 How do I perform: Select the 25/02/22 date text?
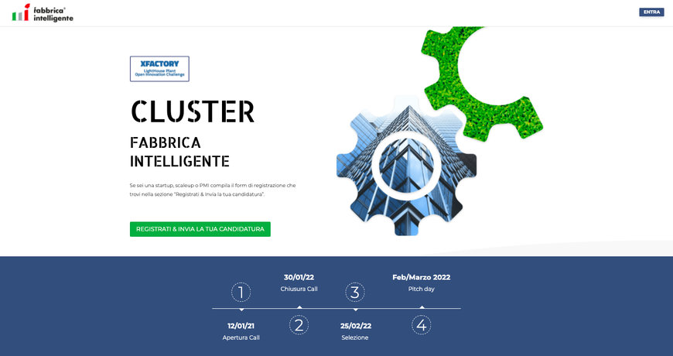pos(356,326)
